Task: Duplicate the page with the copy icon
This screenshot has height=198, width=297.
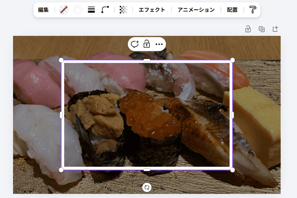Action: pyautogui.click(x=261, y=29)
